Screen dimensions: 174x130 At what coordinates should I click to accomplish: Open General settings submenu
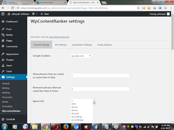(x=6, y=84)
